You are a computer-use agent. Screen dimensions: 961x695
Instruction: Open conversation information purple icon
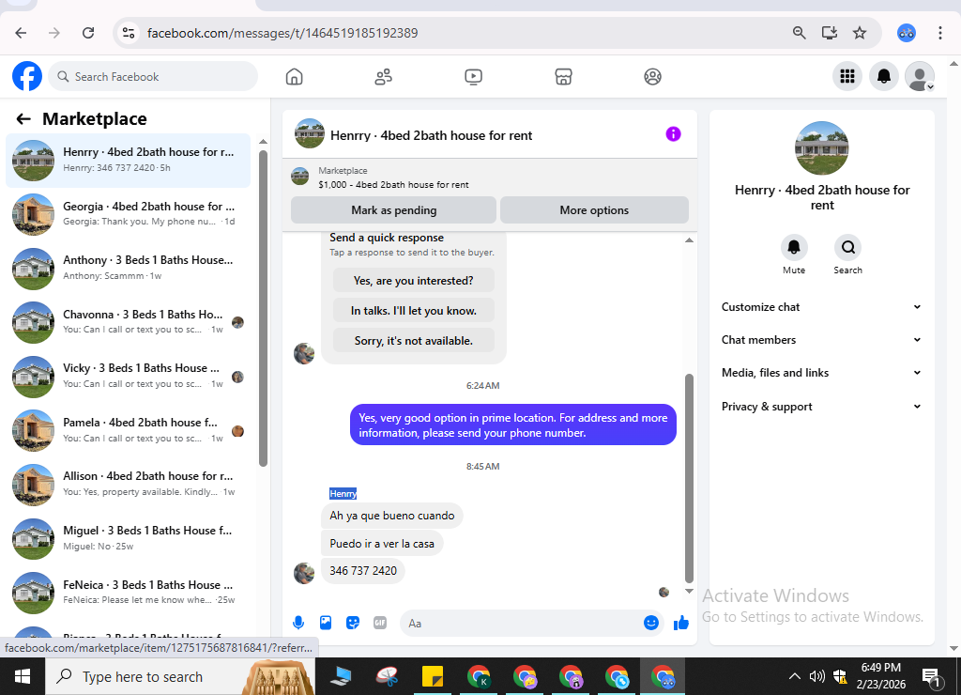673,133
